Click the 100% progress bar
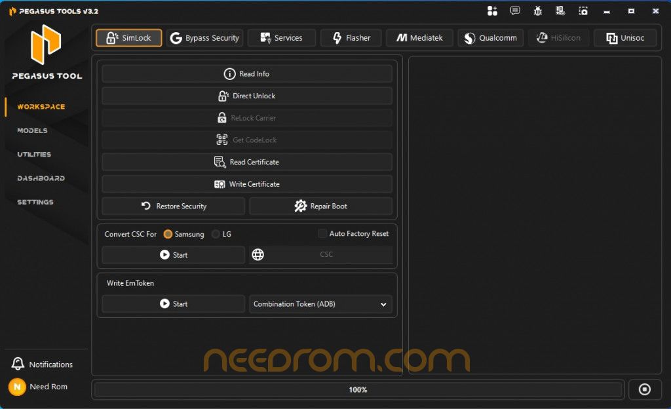The image size is (671, 409). point(358,390)
